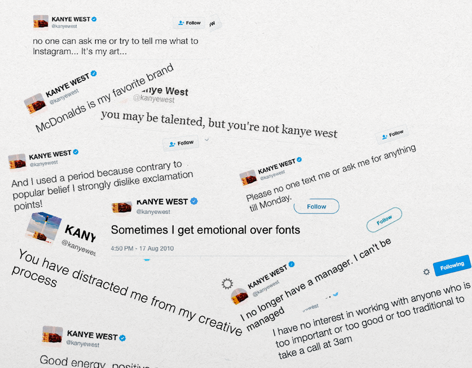Click the large gear icon near manager tweet
Screen dimensions: 472x368
(x=227, y=283)
